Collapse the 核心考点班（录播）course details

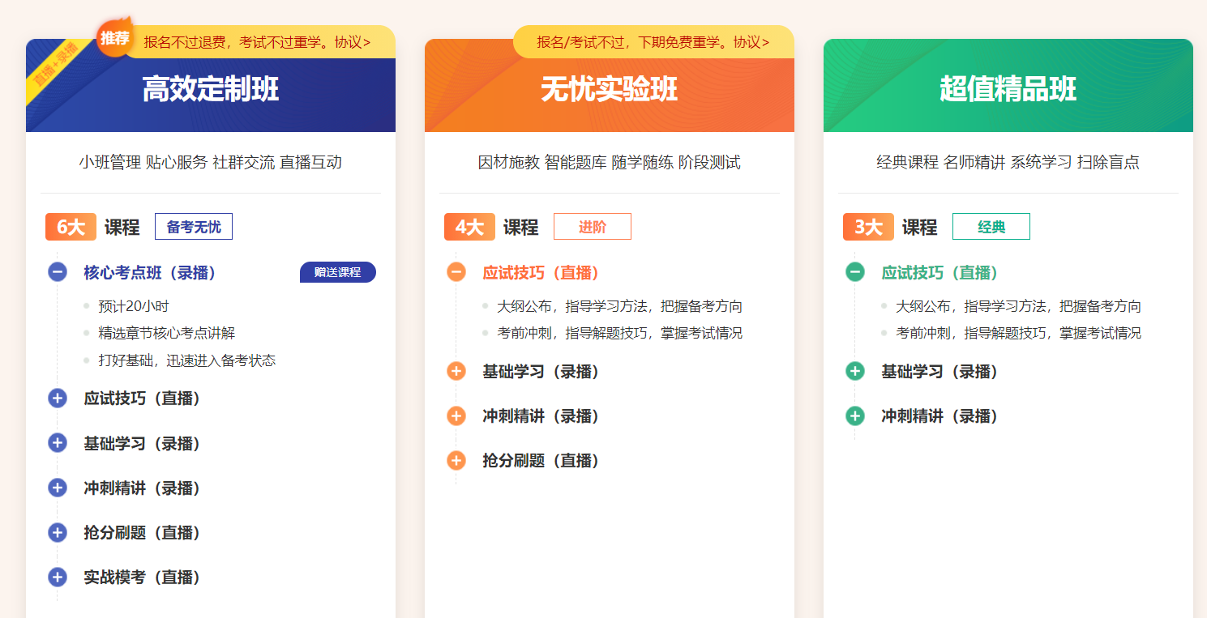point(56,272)
